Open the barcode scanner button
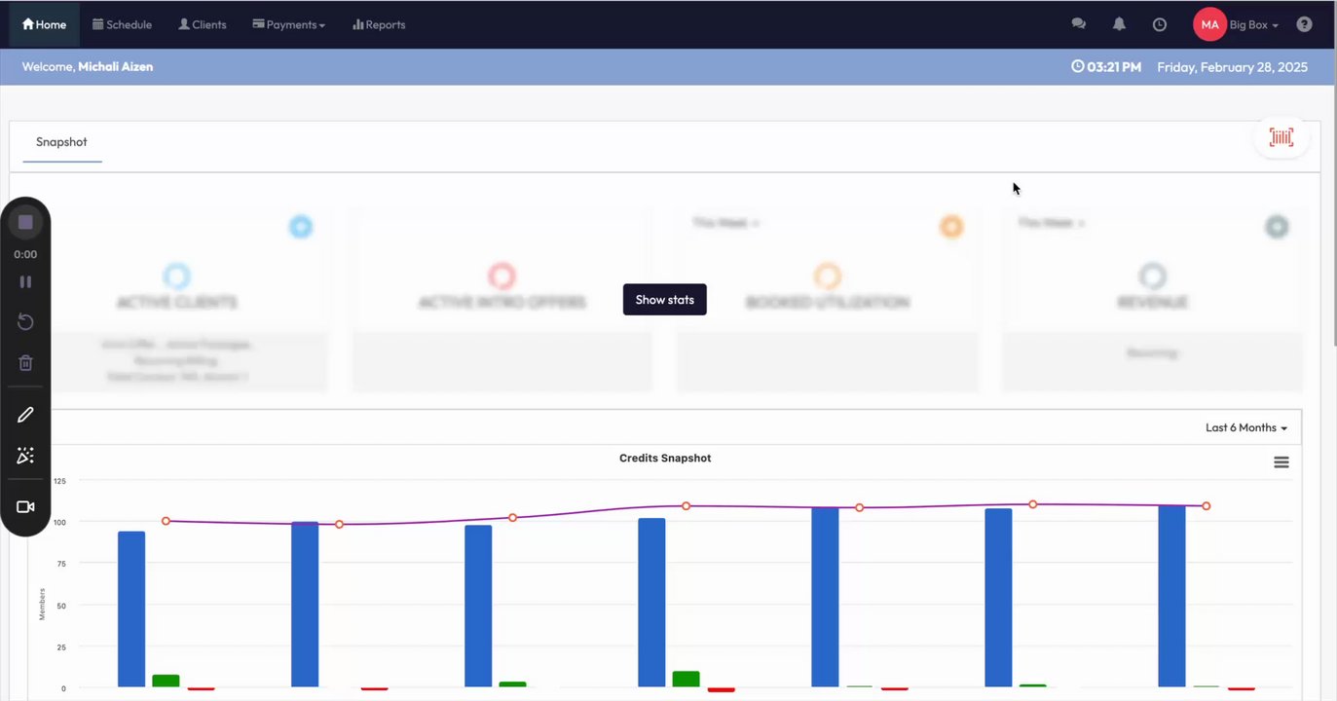 (x=1281, y=138)
